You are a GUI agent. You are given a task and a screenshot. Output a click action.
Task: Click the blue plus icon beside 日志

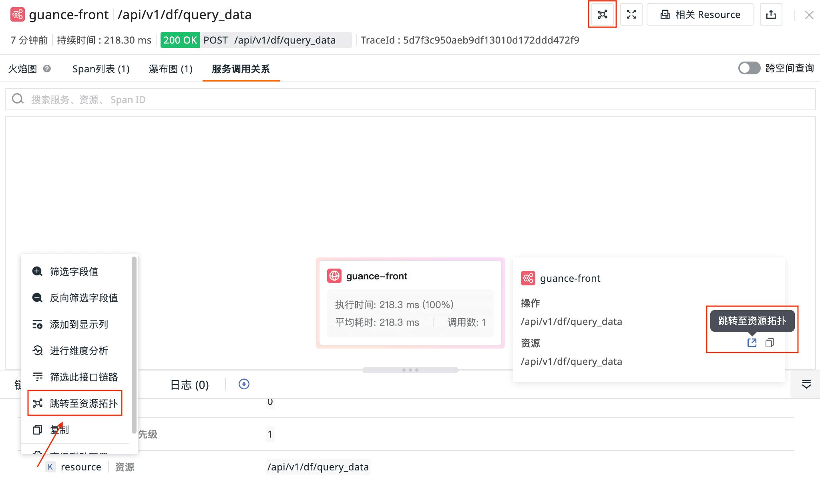click(x=244, y=384)
